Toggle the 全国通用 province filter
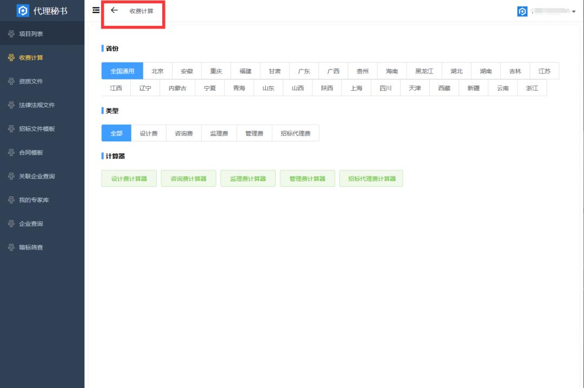This screenshot has width=584, height=388. (123, 71)
